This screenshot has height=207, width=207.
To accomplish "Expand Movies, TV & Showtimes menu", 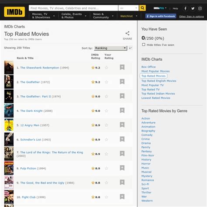I will pyautogui.click(x=43, y=16).
